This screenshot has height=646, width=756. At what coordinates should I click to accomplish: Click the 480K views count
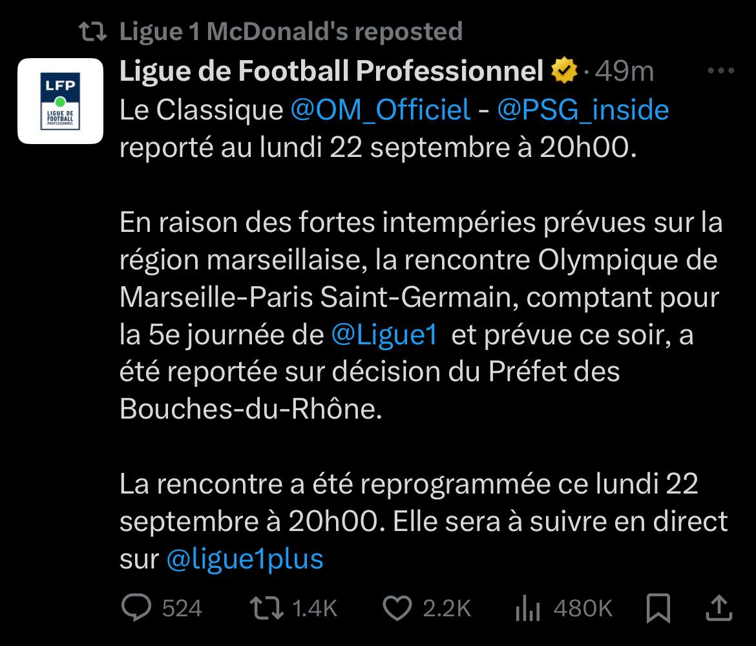click(583, 608)
